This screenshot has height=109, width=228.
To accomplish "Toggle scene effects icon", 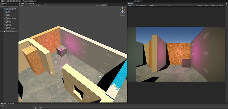I will [39, 5].
